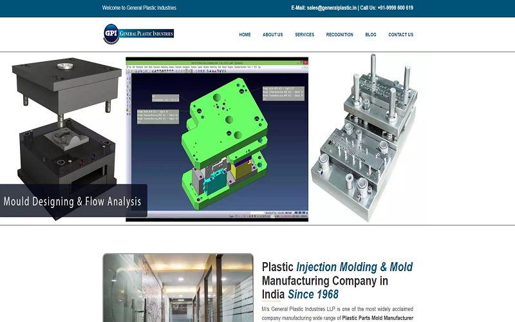Click the Mould Designing & Flow Analysis caption
The height and width of the screenshot is (322, 515).
point(73,201)
